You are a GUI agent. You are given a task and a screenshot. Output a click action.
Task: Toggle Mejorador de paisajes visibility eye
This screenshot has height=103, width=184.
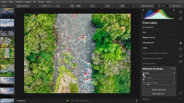point(174,69)
